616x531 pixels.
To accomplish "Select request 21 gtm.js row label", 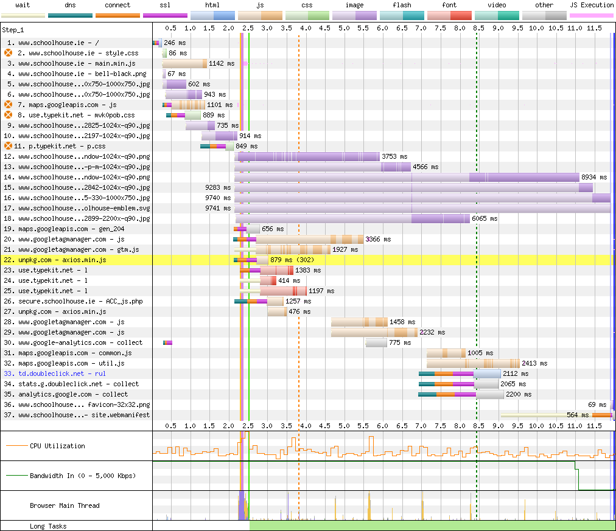I will [x=71, y=249].
